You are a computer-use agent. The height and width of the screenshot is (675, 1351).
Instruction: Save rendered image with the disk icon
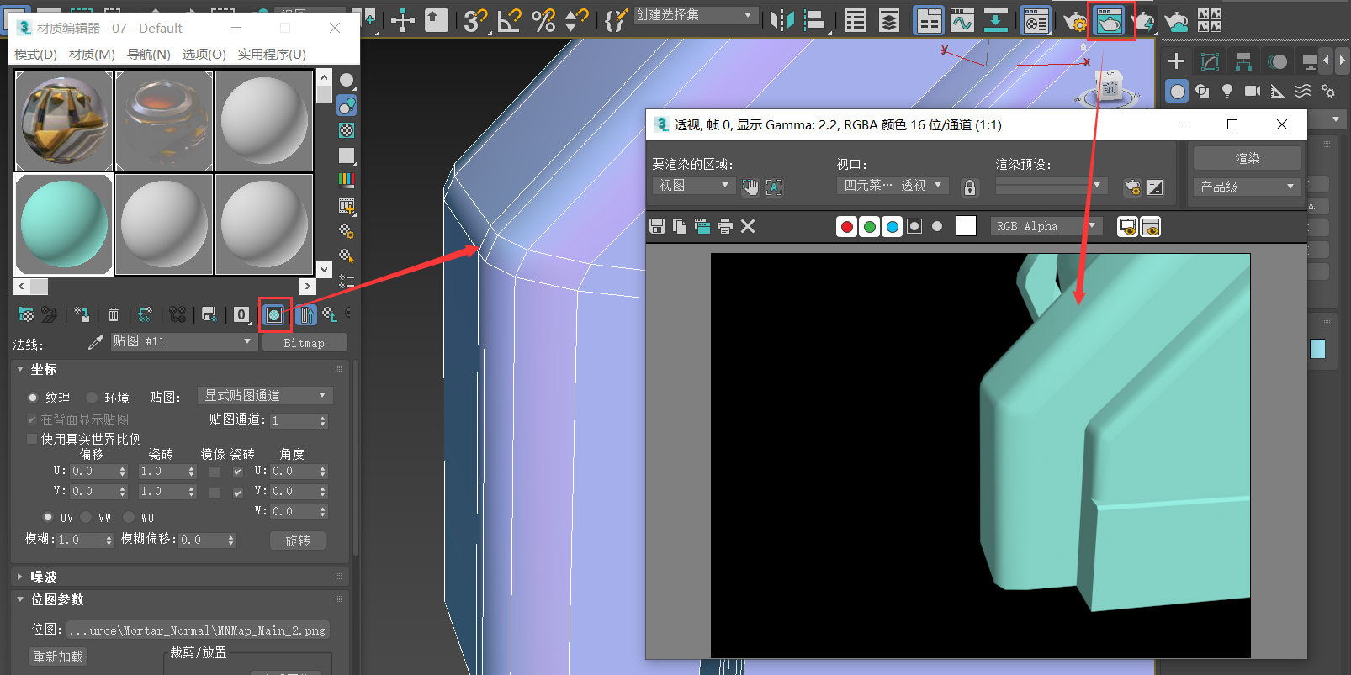tap(658, 226)
